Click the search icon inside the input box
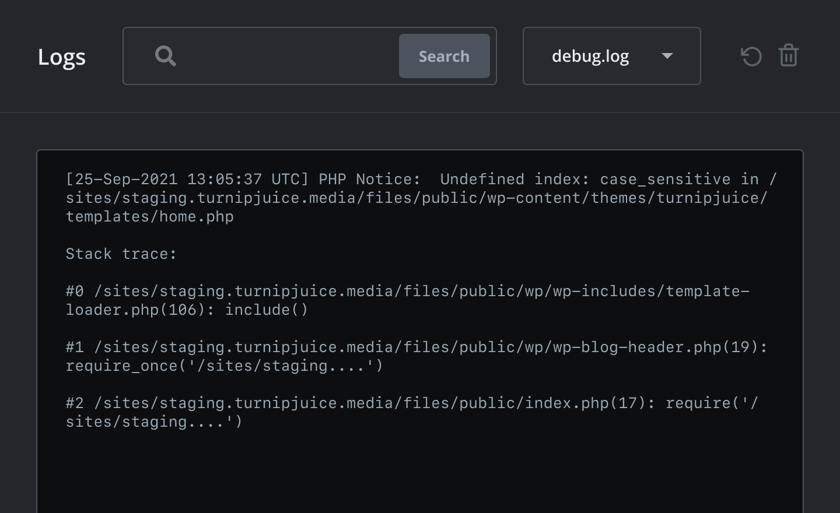Image resolution: width=840 pixels, height=513 pixels. (x=166, y=56)
